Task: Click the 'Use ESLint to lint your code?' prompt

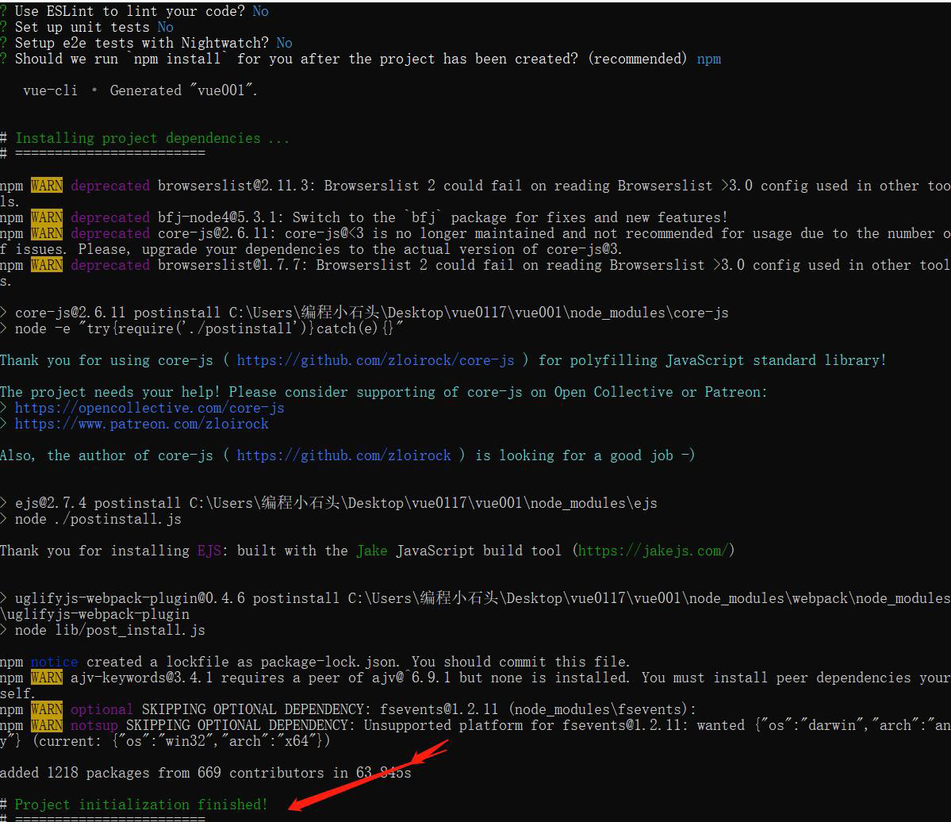Action: coord(130,11)
